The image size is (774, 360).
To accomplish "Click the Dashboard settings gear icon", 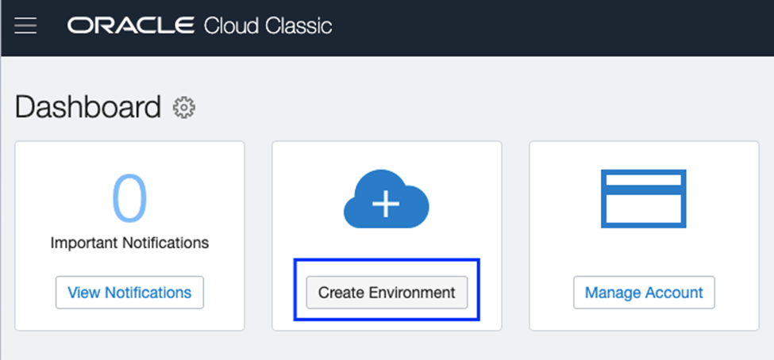I will pyautogui.click(x=183, y=108).
